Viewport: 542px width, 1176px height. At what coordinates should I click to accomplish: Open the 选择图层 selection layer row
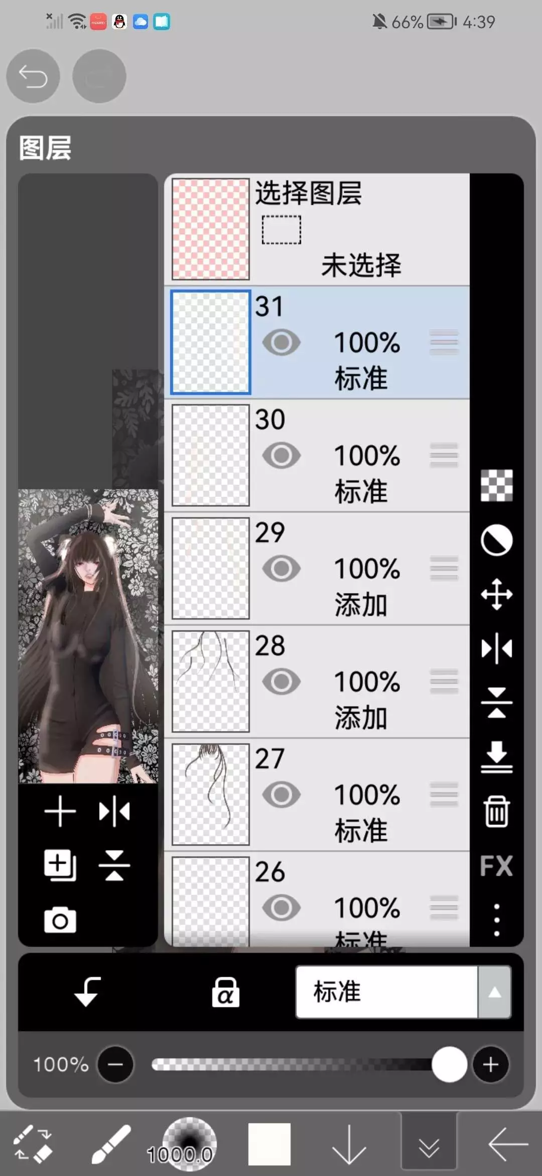click(317, 229)
